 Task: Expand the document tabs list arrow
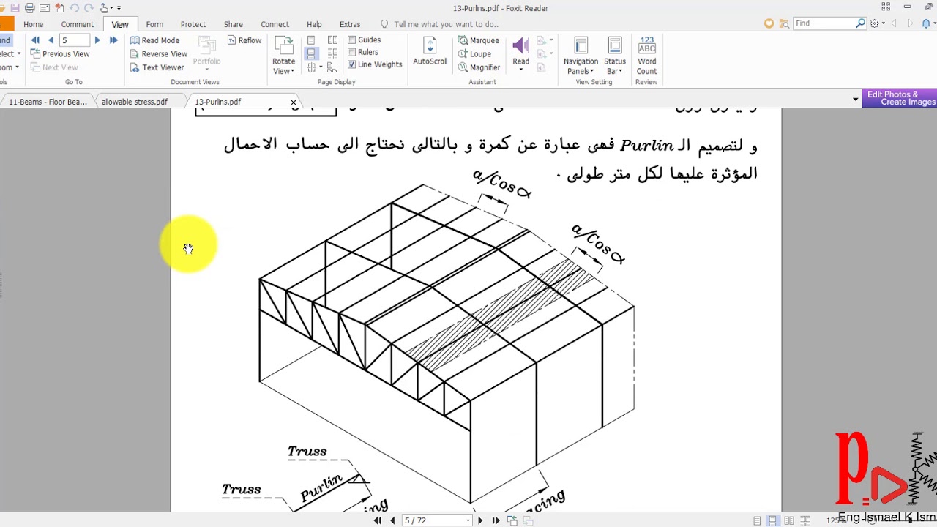click(855, 99)
